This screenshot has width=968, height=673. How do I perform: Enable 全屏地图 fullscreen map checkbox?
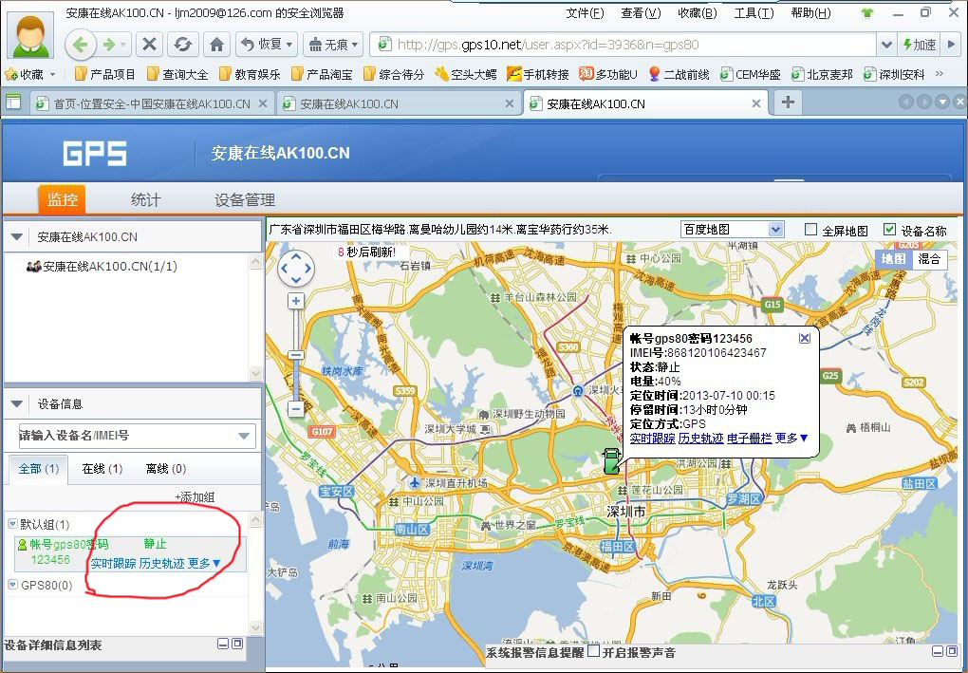click(810, 229)
